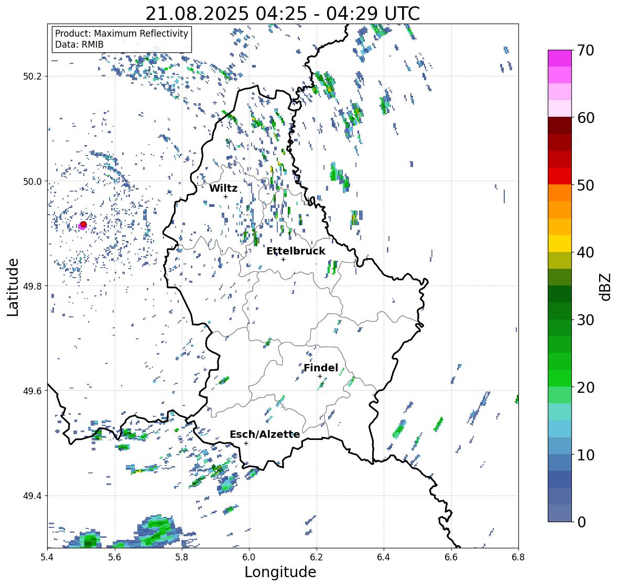The image size is (618, 585).
Task: Click the cross marker below Wiltz
Action: point(225,196)
